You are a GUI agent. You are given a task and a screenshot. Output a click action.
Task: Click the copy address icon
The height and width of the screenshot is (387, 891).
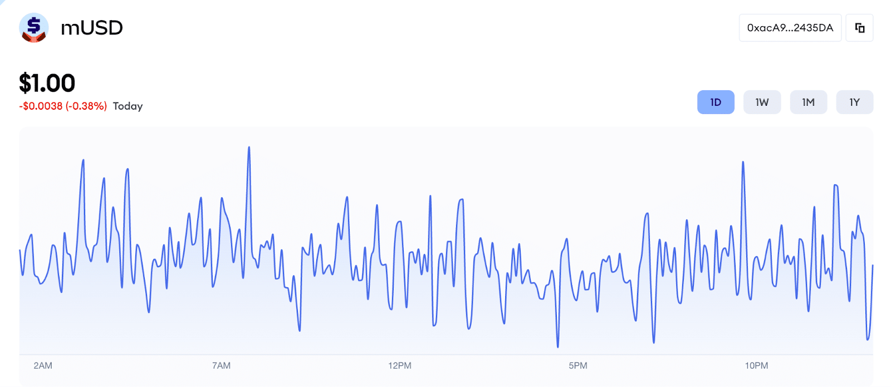tap(859, 28)
